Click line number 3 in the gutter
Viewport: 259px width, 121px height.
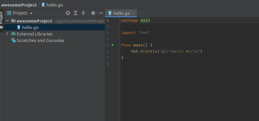pos(108,33)
